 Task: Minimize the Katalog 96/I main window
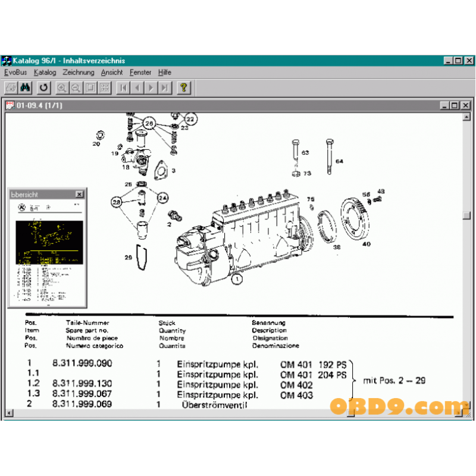point(448,61)
